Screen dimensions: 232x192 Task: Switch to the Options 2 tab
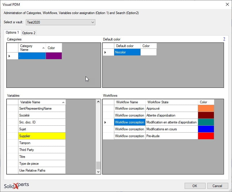click(x=29, y=33)
